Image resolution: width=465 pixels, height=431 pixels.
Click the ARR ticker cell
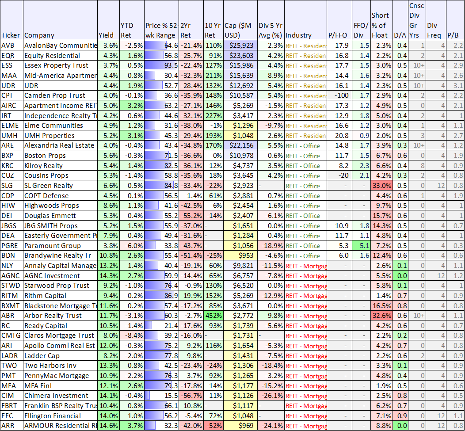click(x=11, y=425)
